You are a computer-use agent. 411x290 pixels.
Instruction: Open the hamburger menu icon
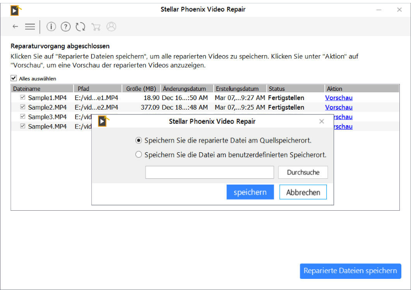click(x=30, y=27)
